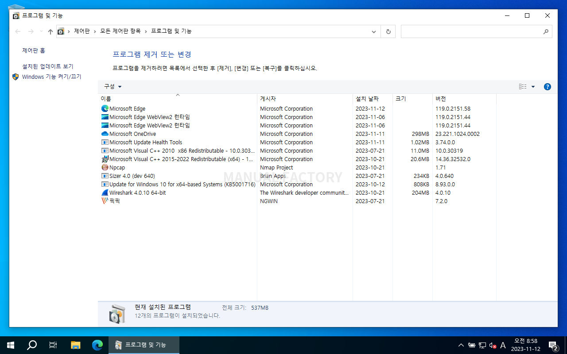Open Windows 기능 켜기/끄기 link

tap(52, 77)
